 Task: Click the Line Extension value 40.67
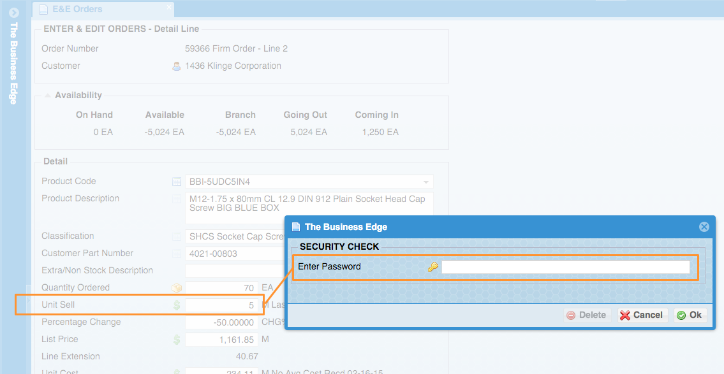pyautogui.click(x=247, y=356)
